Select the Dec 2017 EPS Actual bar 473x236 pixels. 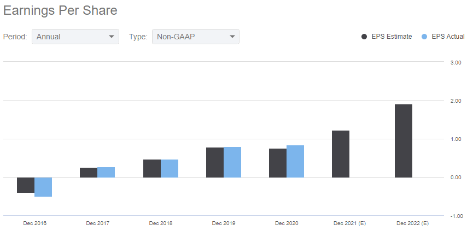point(106,172)
